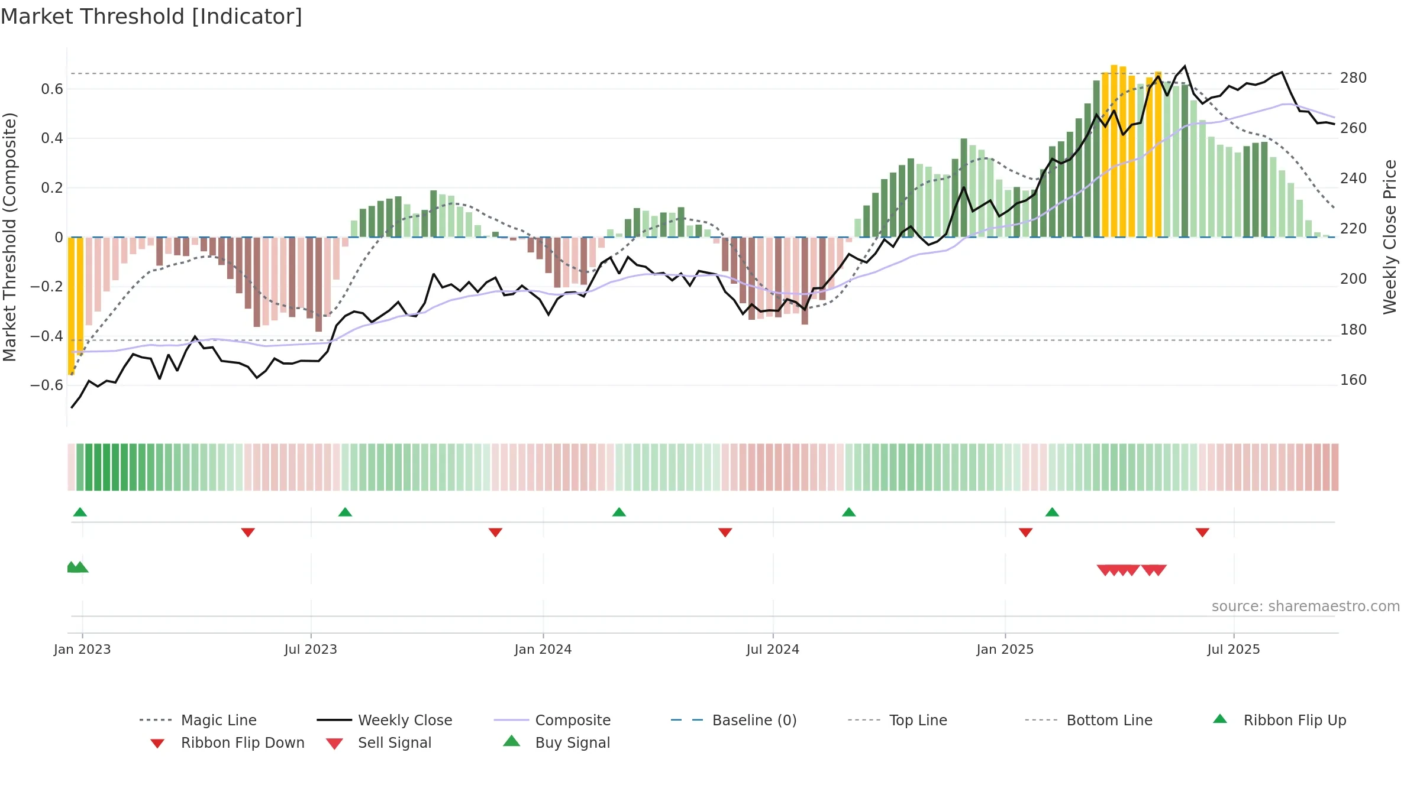Click ribbon flip down marker before Jul 2023
1420x798 pixels.
pos(248,533)
